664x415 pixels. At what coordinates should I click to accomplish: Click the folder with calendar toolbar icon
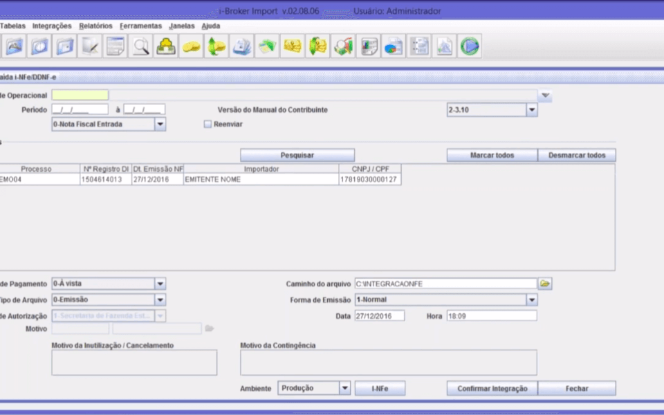pos(65,46)
